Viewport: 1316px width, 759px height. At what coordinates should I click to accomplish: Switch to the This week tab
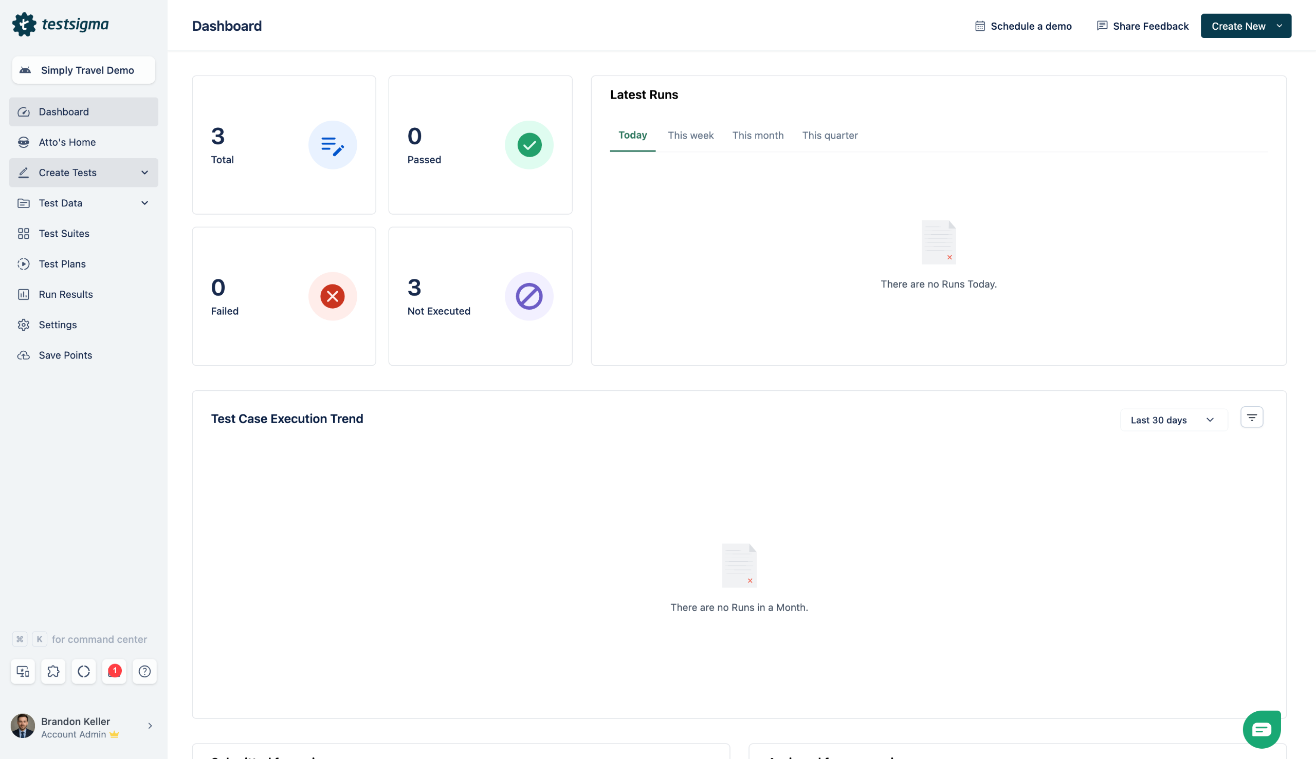[x=690, y=136]
